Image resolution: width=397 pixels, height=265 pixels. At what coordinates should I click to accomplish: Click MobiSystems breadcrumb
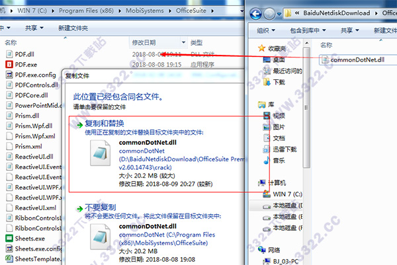point(144,11)
